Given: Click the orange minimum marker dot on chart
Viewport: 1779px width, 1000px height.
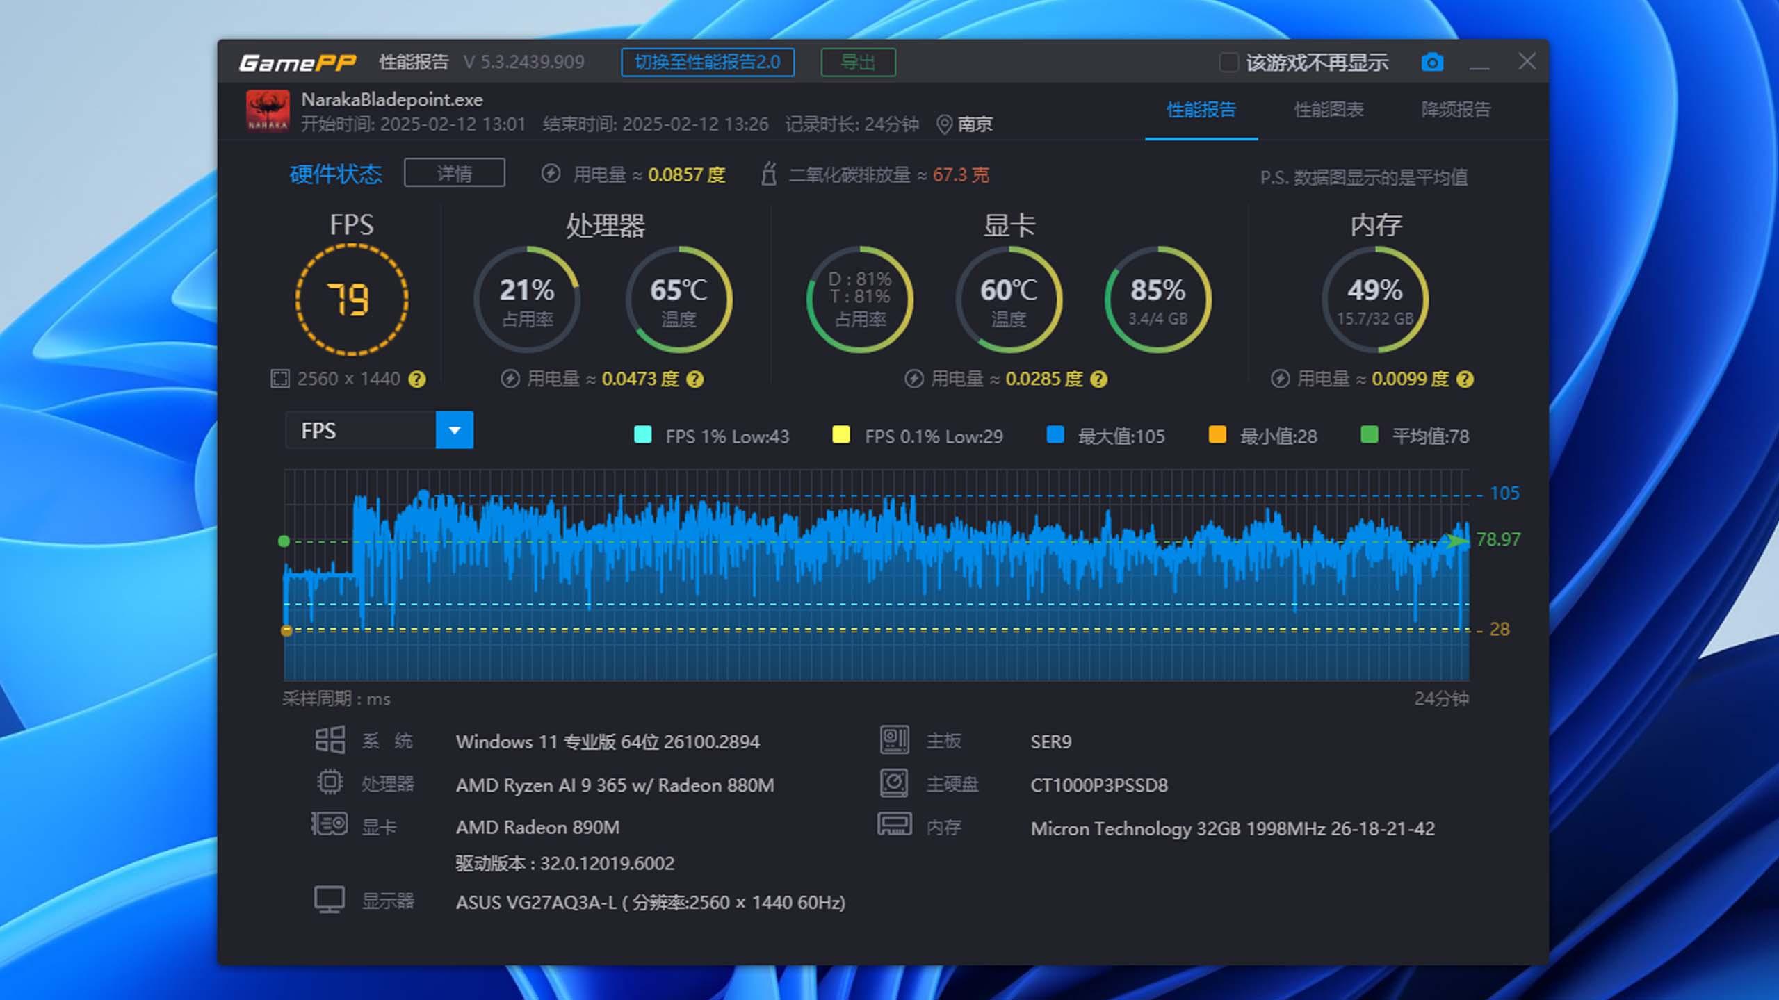Looking at the screenshot, I should pyautogui.click(x=286, y=630).
